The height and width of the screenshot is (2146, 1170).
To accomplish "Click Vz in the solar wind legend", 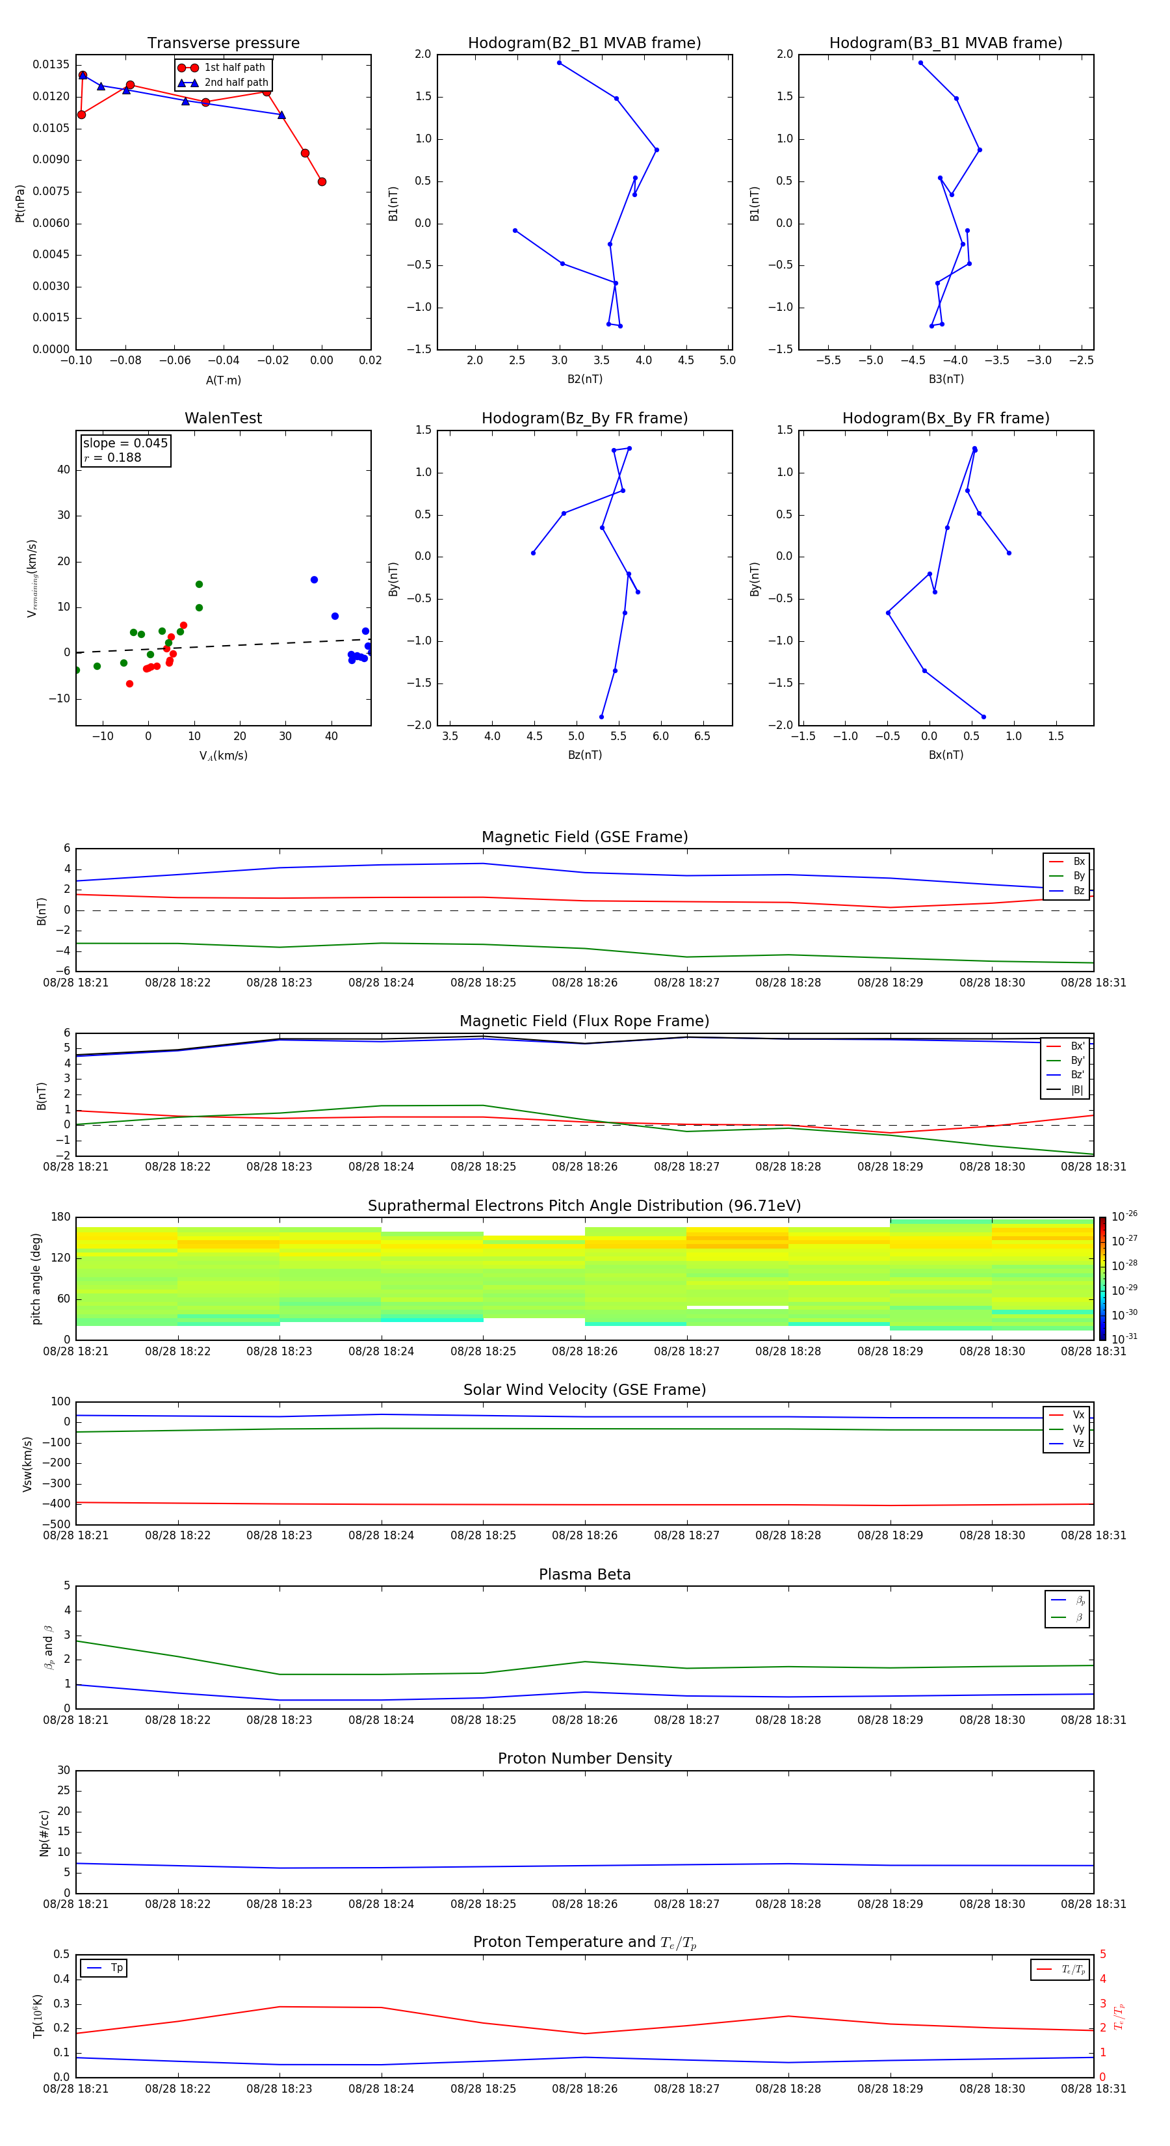I will [1067, 1444].
